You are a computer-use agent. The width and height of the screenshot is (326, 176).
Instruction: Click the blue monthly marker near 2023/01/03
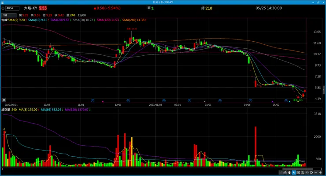[164, 101]
